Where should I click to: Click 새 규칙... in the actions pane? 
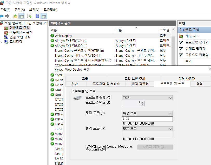[x=192, y=36]
